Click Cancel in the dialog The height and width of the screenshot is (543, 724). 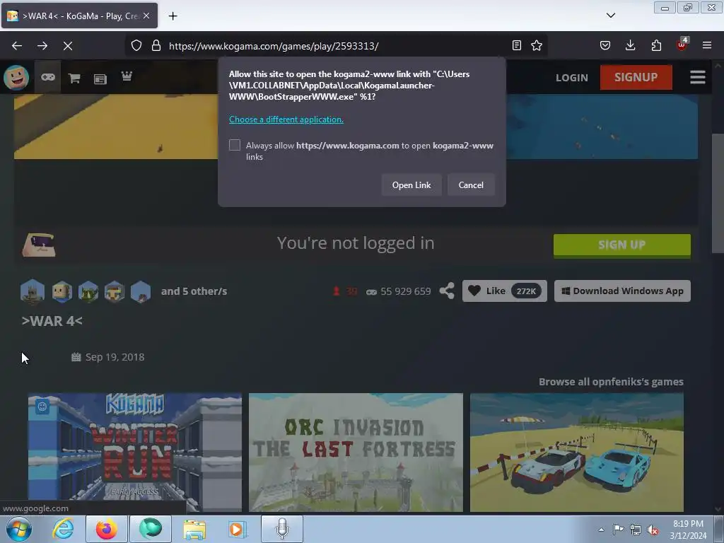pyautogui.click(x=471, y=185)
